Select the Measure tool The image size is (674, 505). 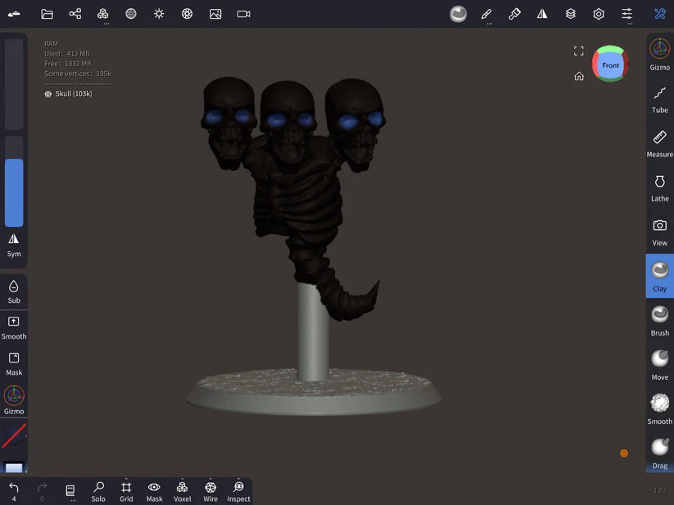(x=660, y=144)
